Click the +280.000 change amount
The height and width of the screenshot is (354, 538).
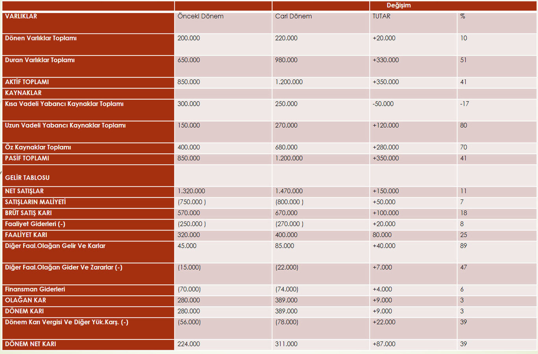pos(386,147)
